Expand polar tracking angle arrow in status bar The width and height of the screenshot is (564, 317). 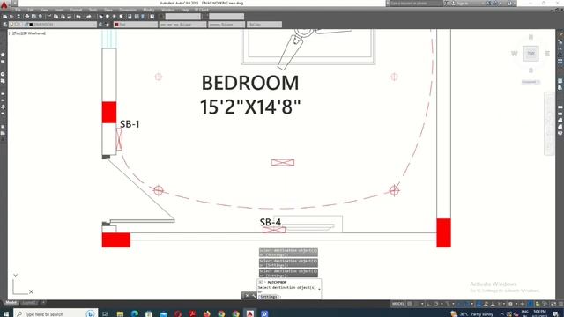click(442, 304)
